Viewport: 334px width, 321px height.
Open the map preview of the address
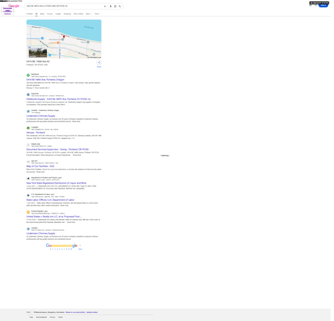pyautogui.click(x=64, y=39)
